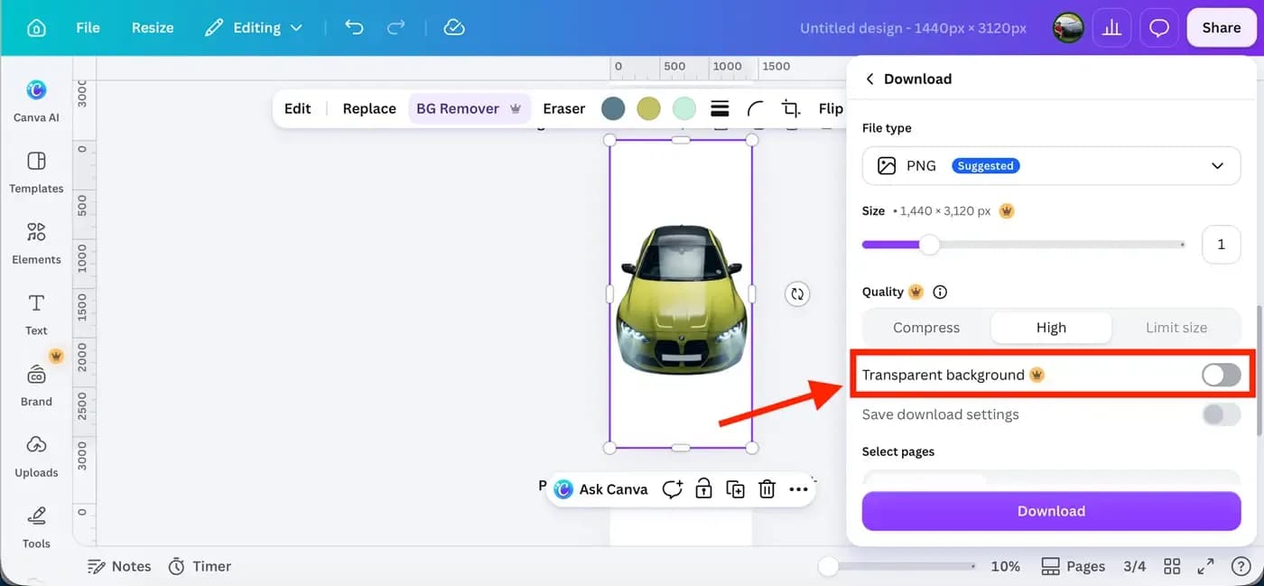The image size is (1264, 586).
Task: Select the crop tool icon
Action: [791, 108]
